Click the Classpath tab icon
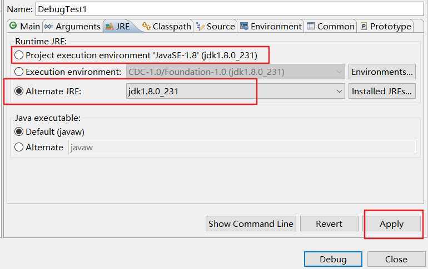Screen dimensions: 428x269 [x=146, y=26]
